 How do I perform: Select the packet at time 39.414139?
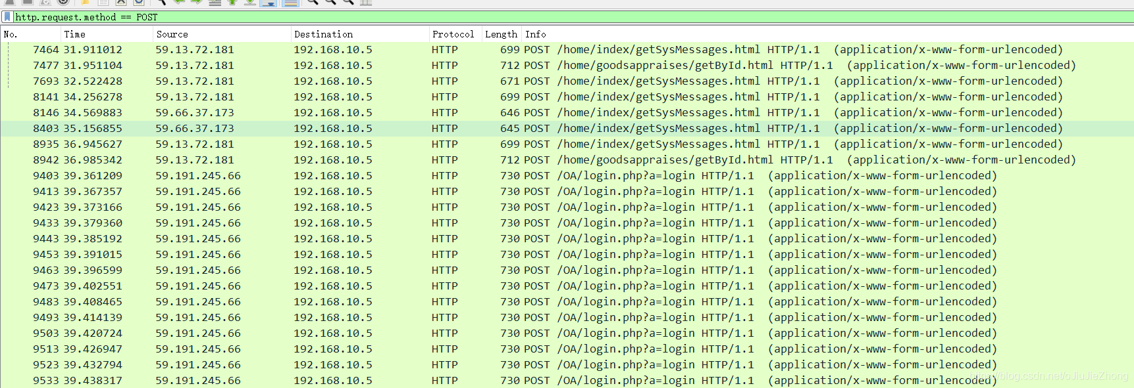(567, 317)
